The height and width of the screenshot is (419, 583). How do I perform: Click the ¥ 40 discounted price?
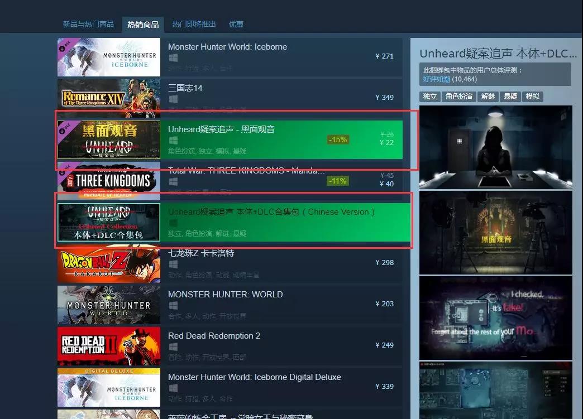coord(386,184)
